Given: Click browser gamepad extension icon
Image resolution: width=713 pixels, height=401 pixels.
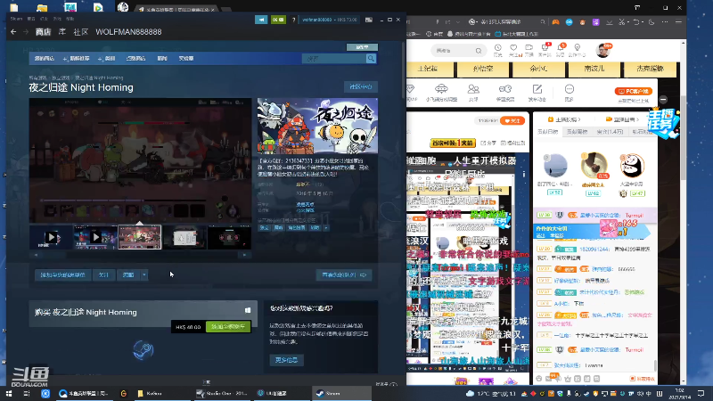Looking at the screenshot, I should [555, 21].
